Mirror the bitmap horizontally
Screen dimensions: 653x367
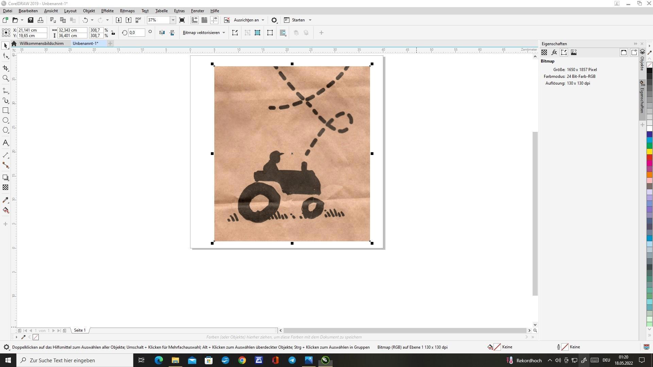162,33
